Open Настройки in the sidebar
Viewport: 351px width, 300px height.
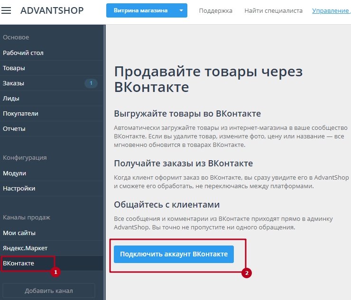click(52, 189)
